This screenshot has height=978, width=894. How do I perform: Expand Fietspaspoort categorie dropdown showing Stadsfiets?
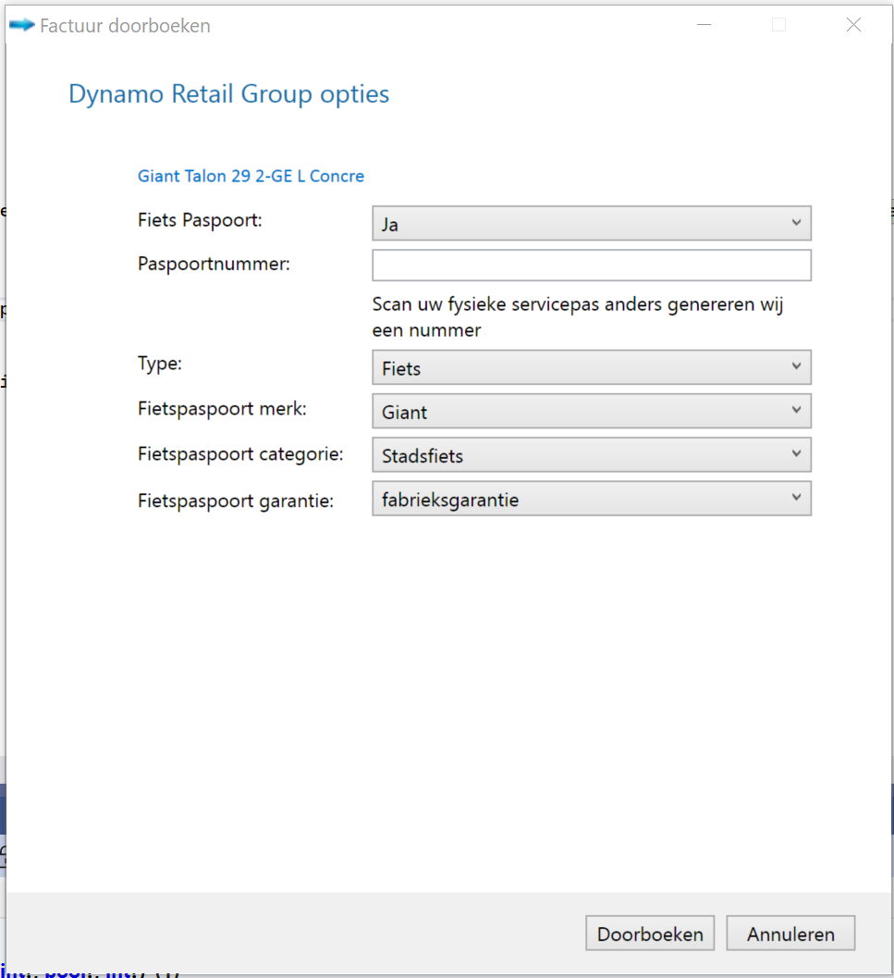592,454
